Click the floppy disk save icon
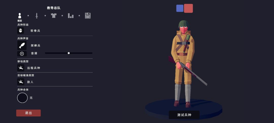The image size is (274, 123). [x=88, y=16]
